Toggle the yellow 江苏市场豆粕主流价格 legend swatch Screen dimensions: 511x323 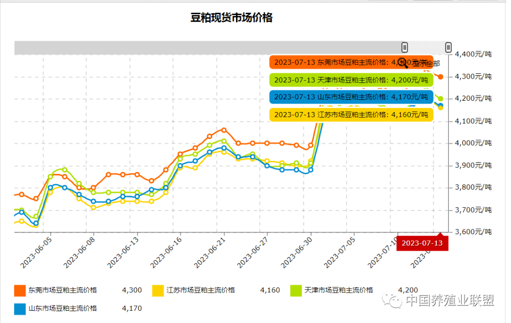(158, 291)
